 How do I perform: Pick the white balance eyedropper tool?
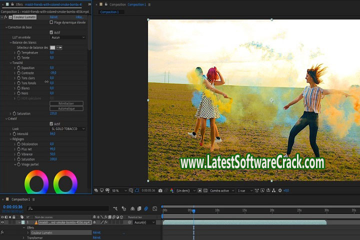[59, 47]
